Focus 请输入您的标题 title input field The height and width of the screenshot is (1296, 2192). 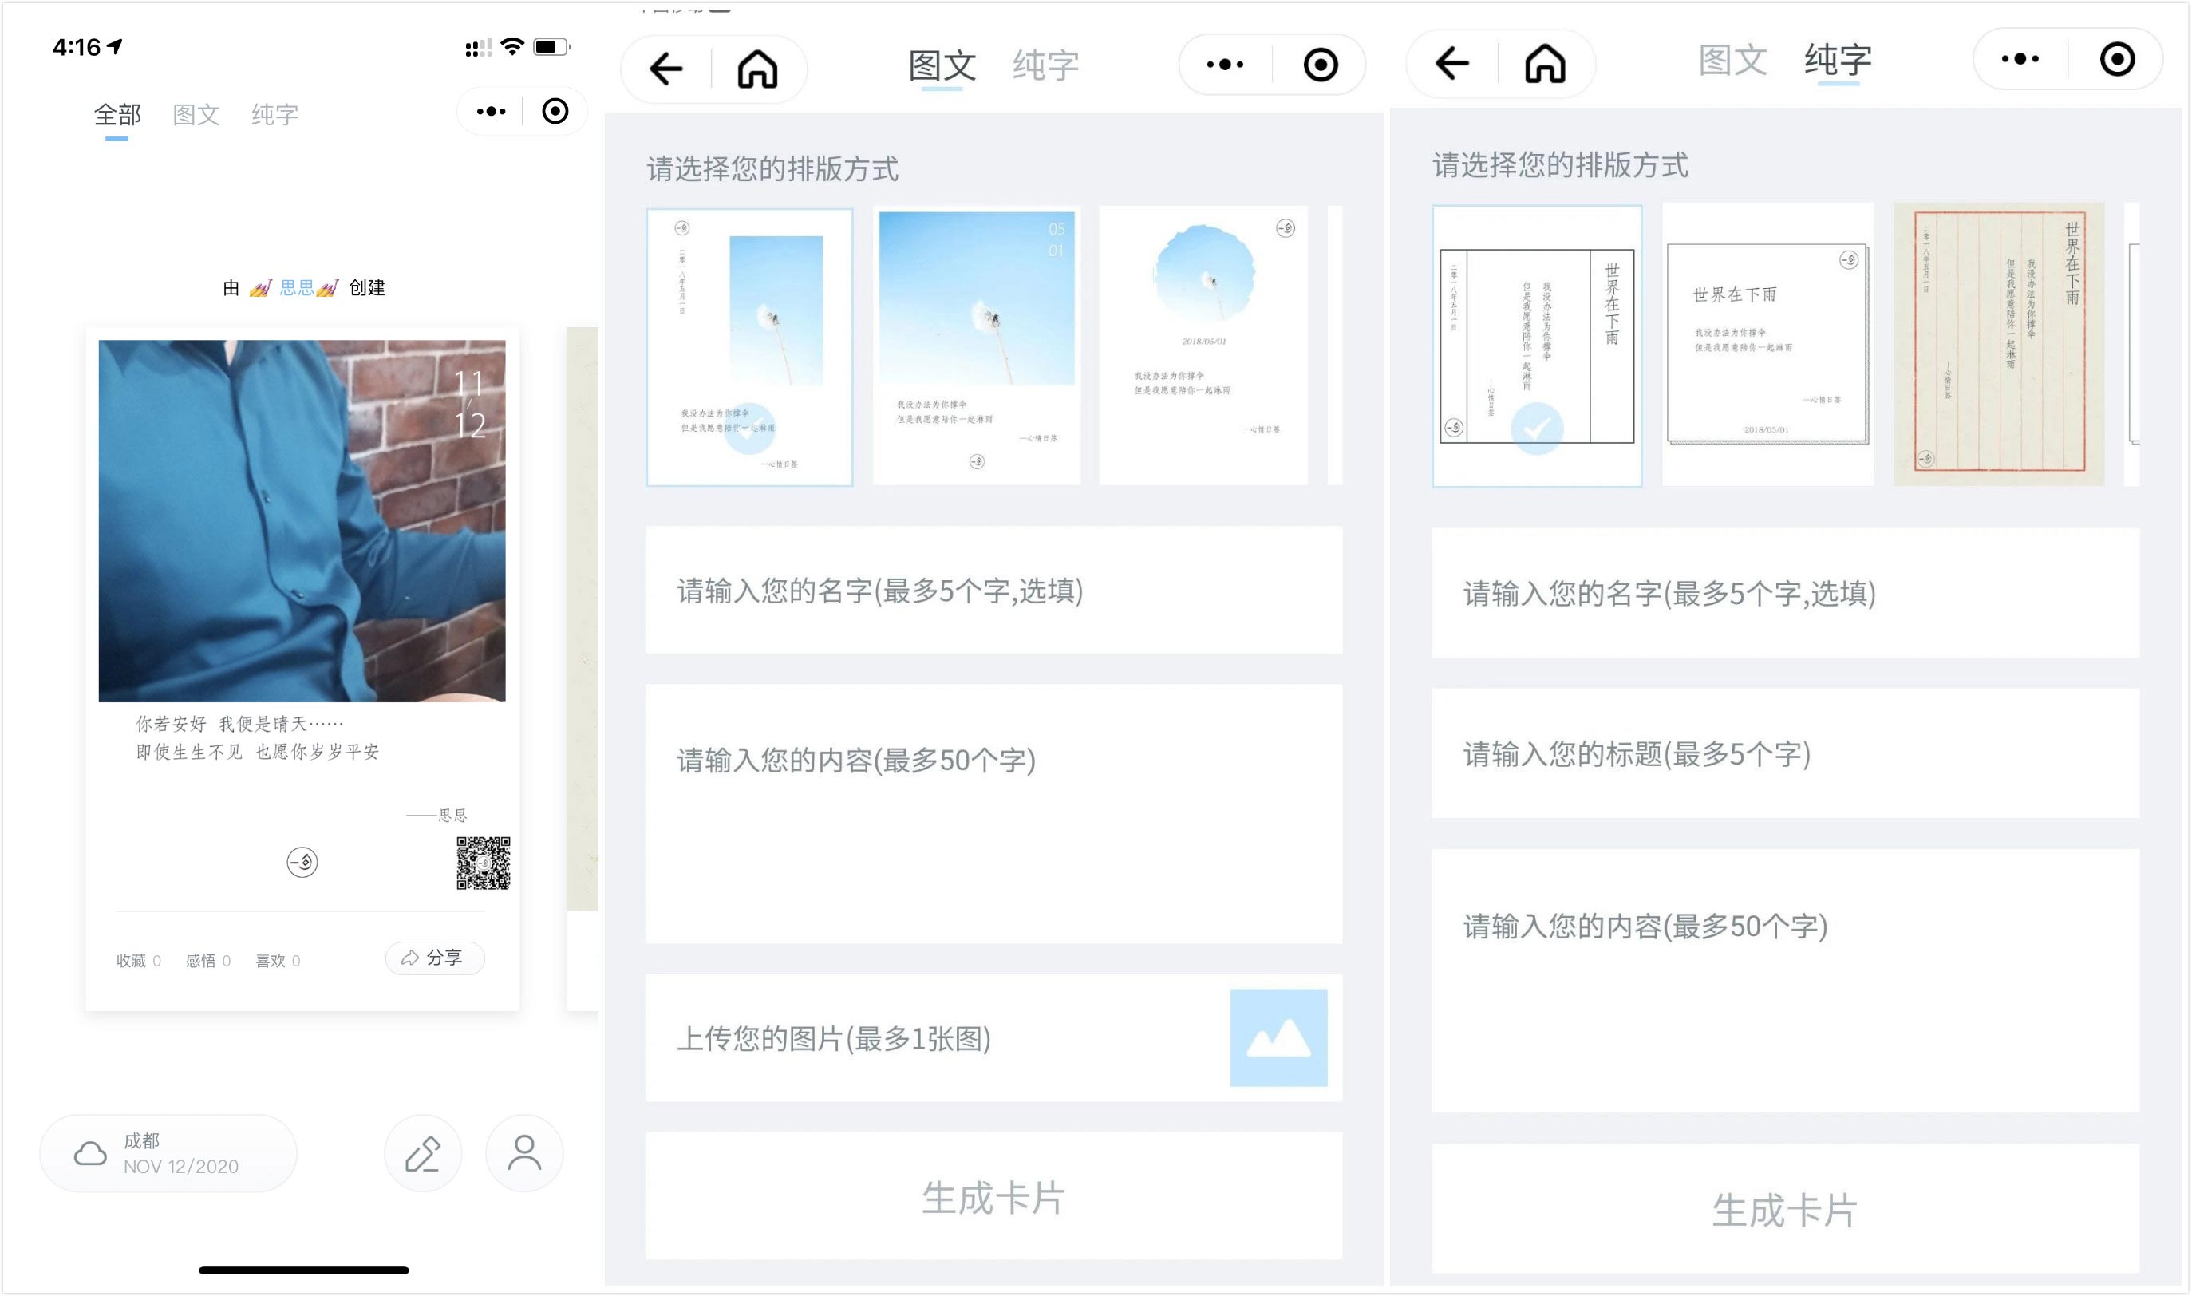click(1784, 753)
